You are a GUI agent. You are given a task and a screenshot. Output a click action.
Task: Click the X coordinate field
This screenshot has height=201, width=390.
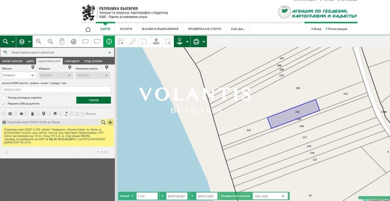click(x=177, y=196)
